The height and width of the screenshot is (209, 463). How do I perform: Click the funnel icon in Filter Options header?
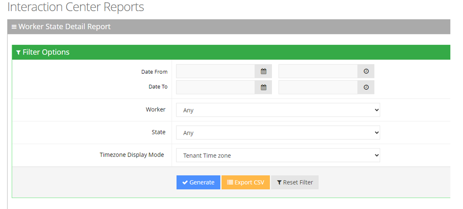tap(18, 53)
